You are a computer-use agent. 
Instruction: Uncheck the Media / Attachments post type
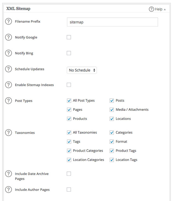[112, 109]
